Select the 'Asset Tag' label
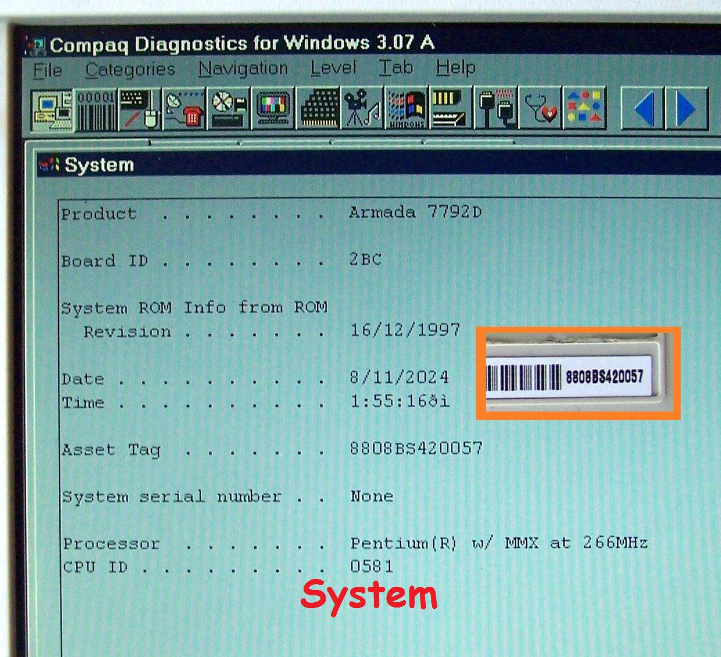The image size is (721, 657). pos(111,450)
